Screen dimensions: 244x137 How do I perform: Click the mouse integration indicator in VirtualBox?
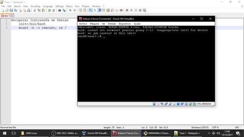pyautogui.click(x=190, y=104)
